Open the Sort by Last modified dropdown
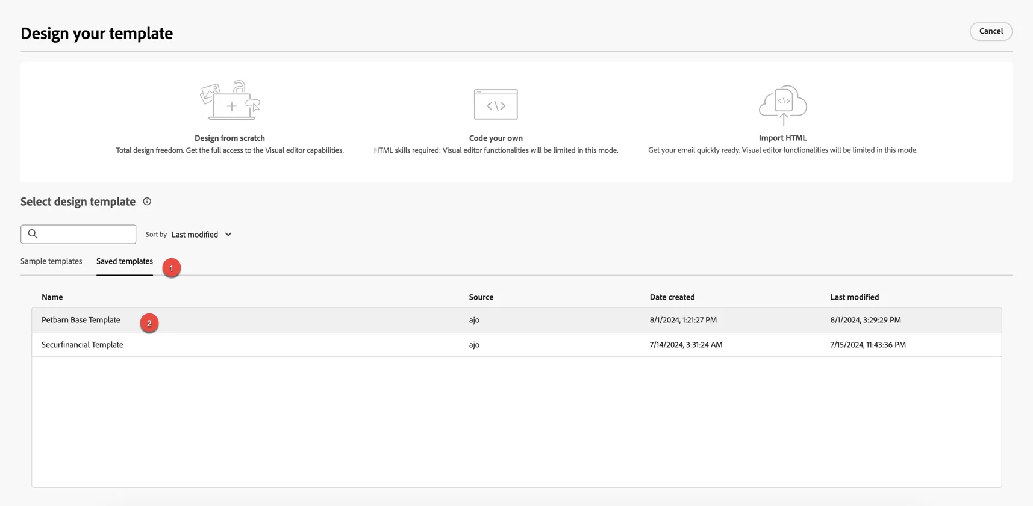The width and height of the screenshot is (1033, 506). click(201, 235)
